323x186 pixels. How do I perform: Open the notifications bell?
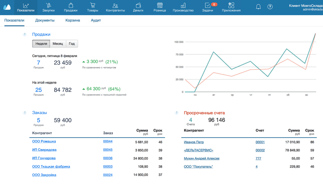pos(258,7)
